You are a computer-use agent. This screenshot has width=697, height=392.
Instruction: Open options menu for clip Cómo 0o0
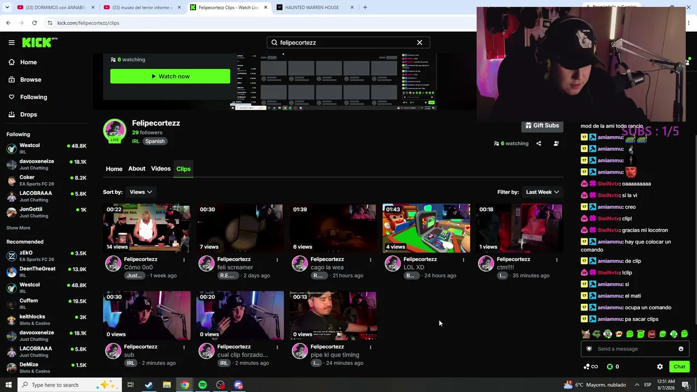coord(184,260)
